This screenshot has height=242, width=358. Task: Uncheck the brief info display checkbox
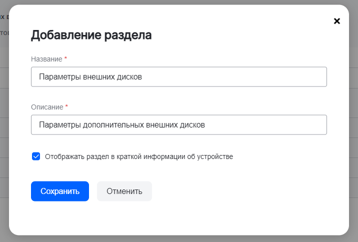click(x=36, y=156)
